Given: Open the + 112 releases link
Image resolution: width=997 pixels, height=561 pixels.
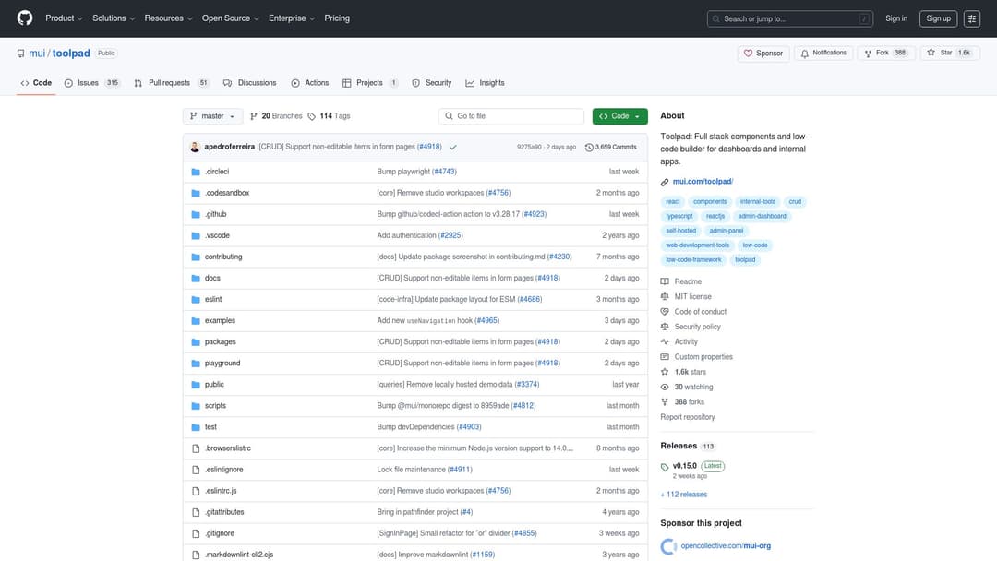Looking at the screenshot, I should point(683,495).
